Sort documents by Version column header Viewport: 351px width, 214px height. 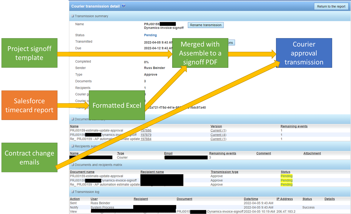216,126
